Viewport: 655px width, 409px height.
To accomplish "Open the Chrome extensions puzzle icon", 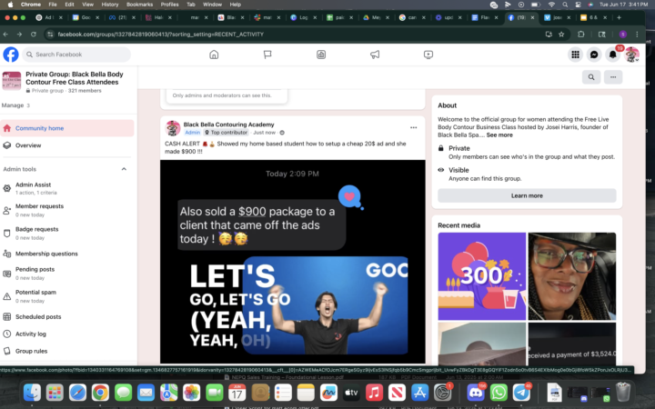I will click(580, 35).
